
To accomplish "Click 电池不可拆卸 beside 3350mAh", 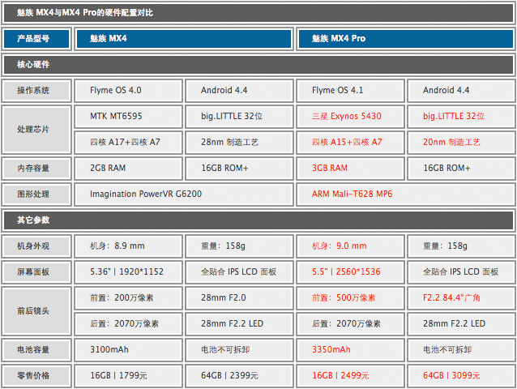I will [461, 350].
